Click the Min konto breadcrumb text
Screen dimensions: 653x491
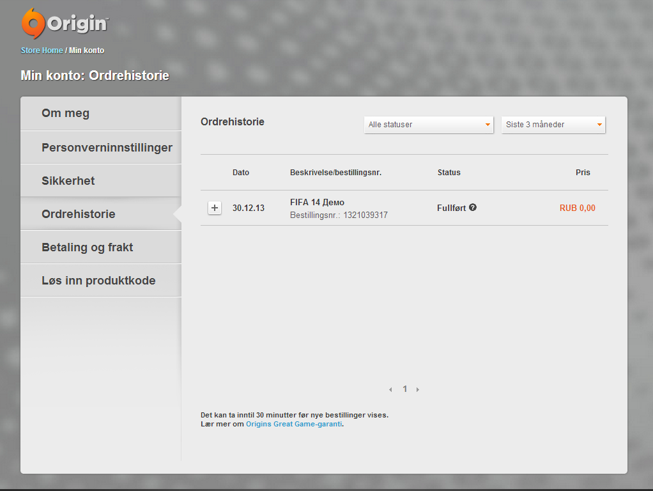(x=87, y=51)
